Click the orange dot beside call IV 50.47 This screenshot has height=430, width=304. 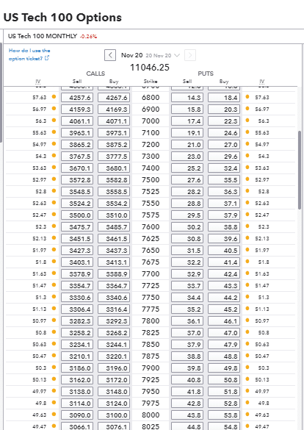coord(54,355)
